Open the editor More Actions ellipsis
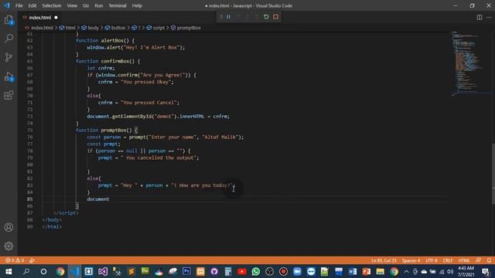 [489, 17]
